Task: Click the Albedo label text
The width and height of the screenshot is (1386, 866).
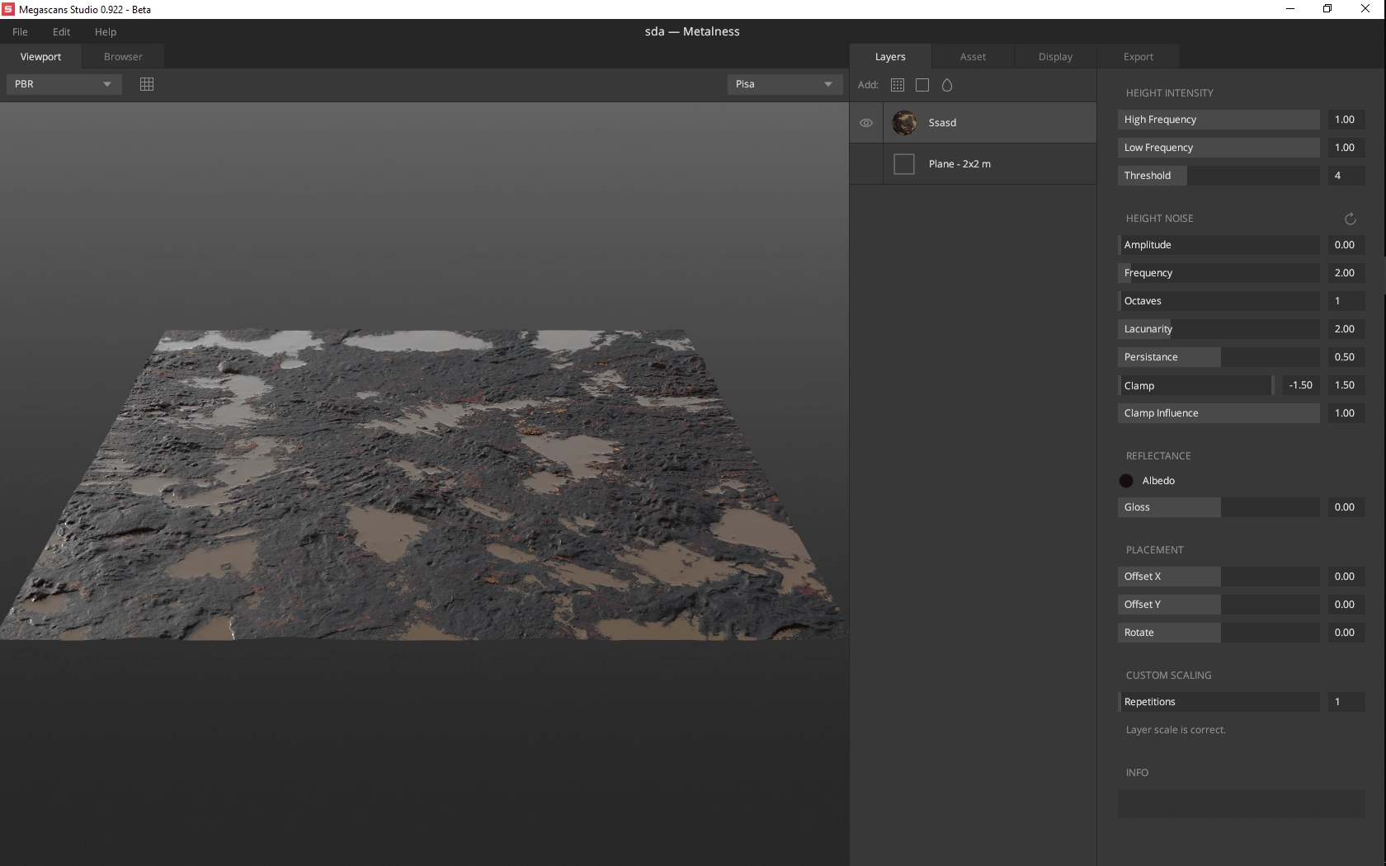Action: [x=1158, y=481]
